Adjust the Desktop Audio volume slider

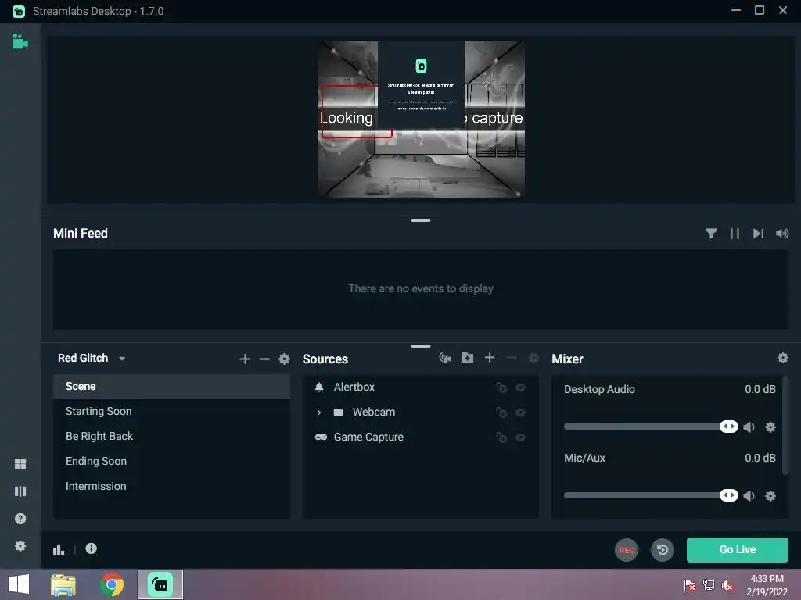pyautogui.click(x=651, y=427)
